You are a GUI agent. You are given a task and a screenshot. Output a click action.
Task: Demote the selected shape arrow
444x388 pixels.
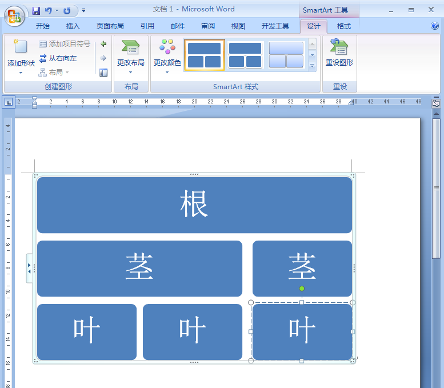click(103, 58)
